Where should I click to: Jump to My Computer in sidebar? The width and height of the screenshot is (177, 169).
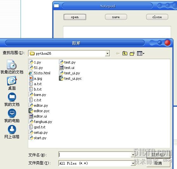12,116
